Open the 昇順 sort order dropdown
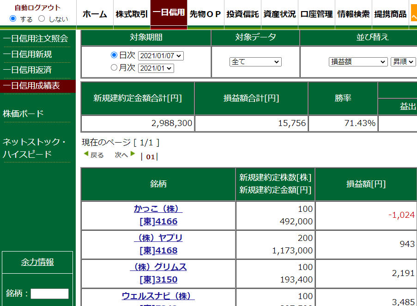Screen dimensions: 417x306 click(x=403, y=62)
